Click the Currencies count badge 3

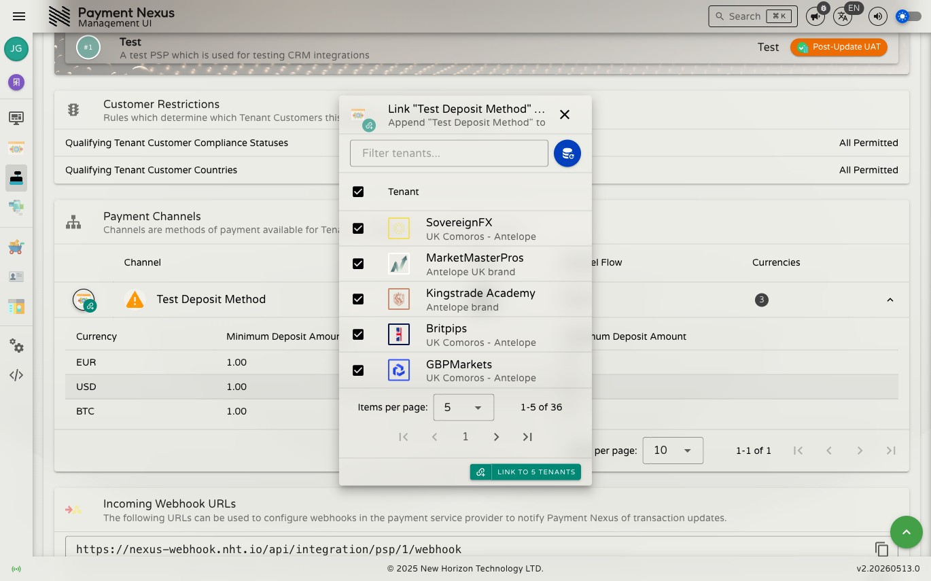762,300
